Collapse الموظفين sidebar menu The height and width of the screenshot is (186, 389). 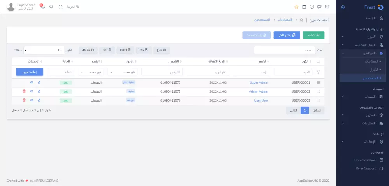coord(363,53)
